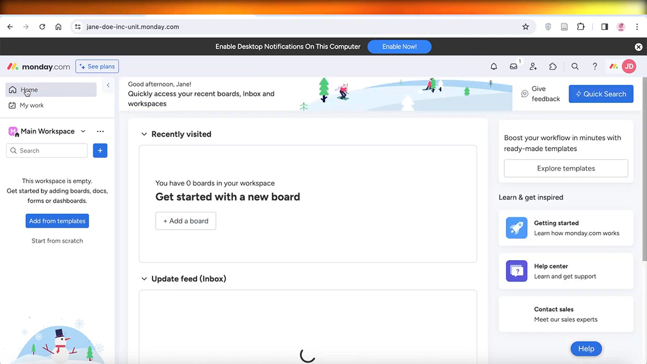The width and height of the screenshot is (647, 364).
Task: Open the browser home page icon
Action: click(x=58, y=27)
